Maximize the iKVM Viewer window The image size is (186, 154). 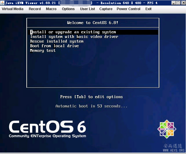pyautogui.click(x=178, y=3)
